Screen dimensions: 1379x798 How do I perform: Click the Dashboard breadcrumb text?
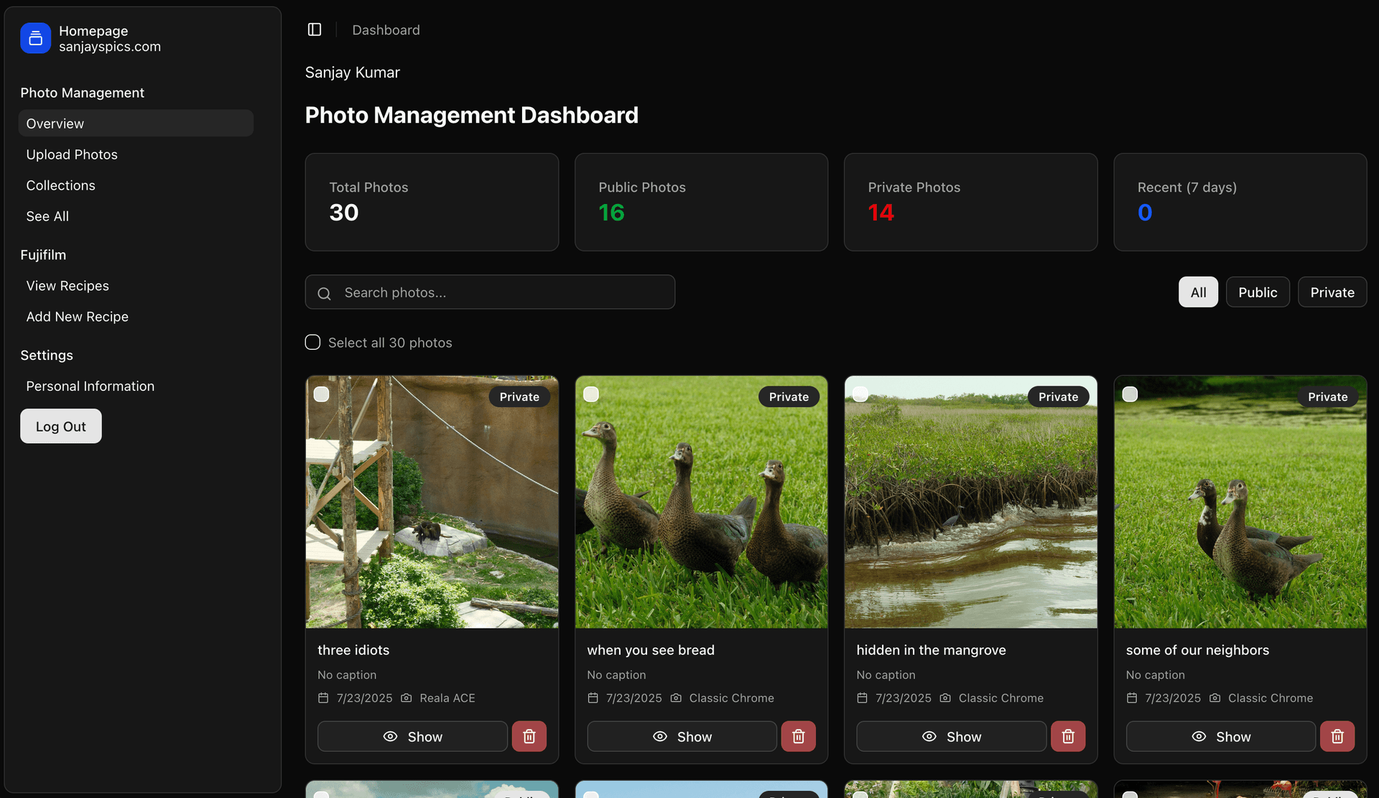tap(386, 30)
